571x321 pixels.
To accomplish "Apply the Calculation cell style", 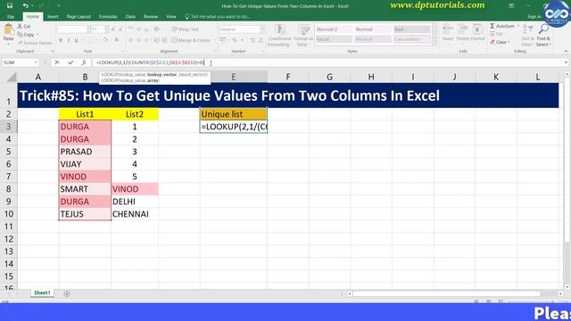I will coord(412,39).
